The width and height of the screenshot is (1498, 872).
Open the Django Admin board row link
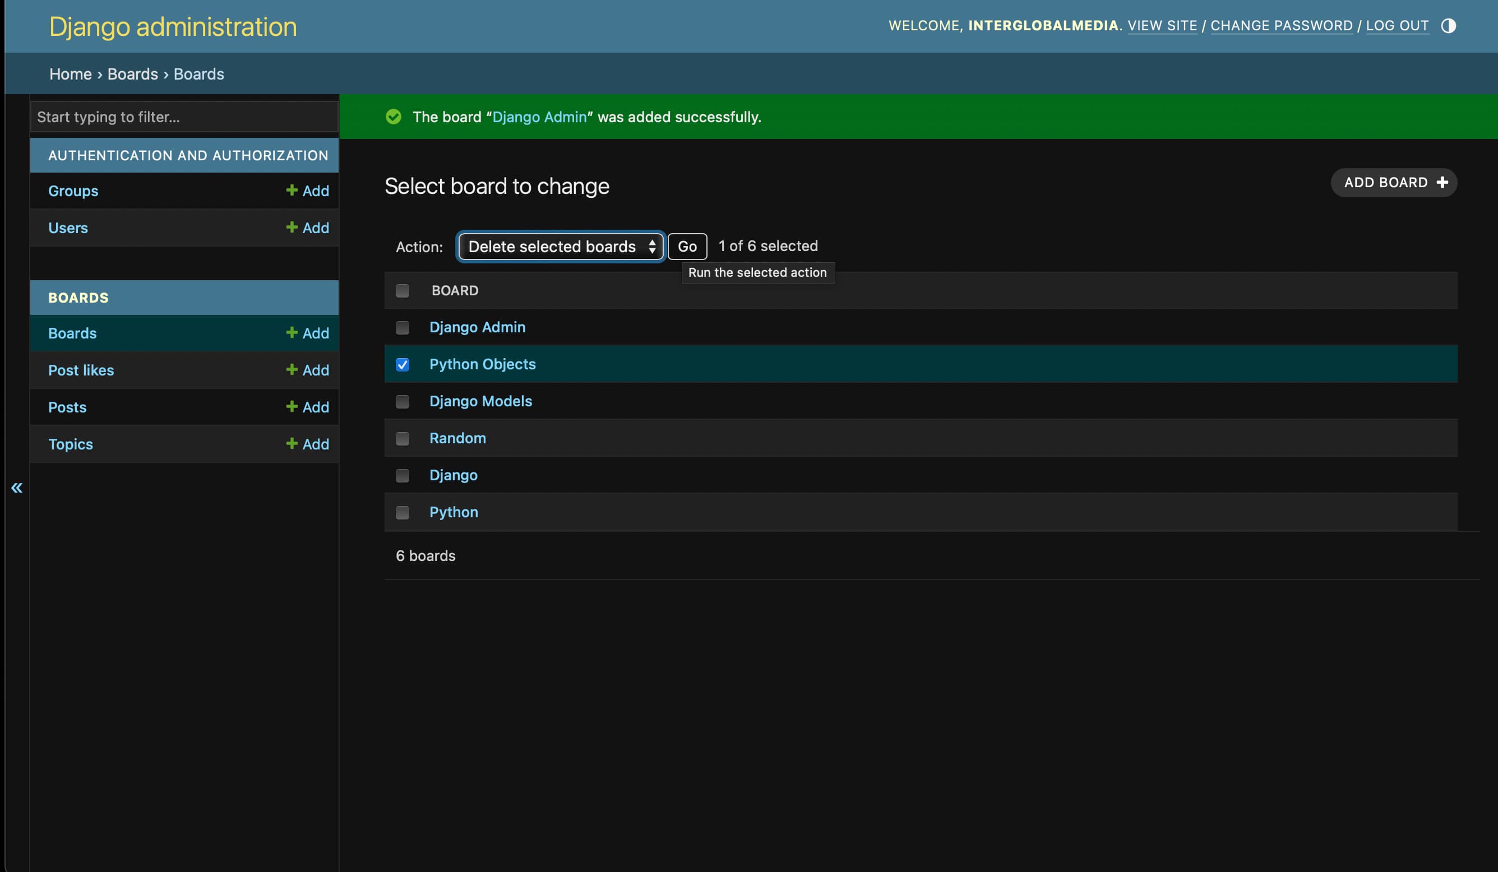pyautogui.click(x=477, y=327)
